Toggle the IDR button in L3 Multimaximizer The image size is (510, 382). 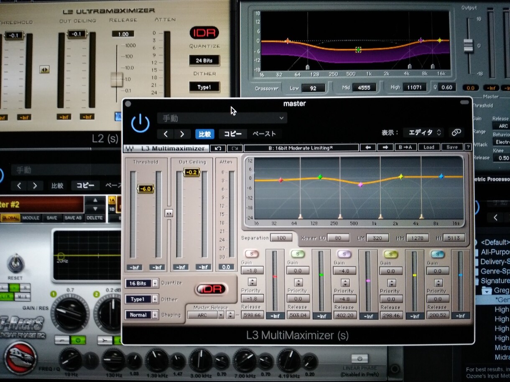click(211, 289)
